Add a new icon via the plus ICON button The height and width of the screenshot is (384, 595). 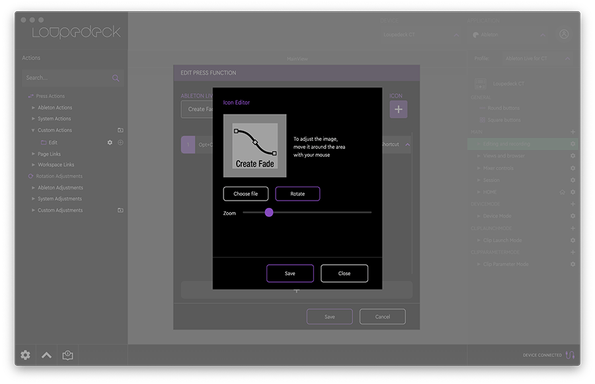coord(399,109)
